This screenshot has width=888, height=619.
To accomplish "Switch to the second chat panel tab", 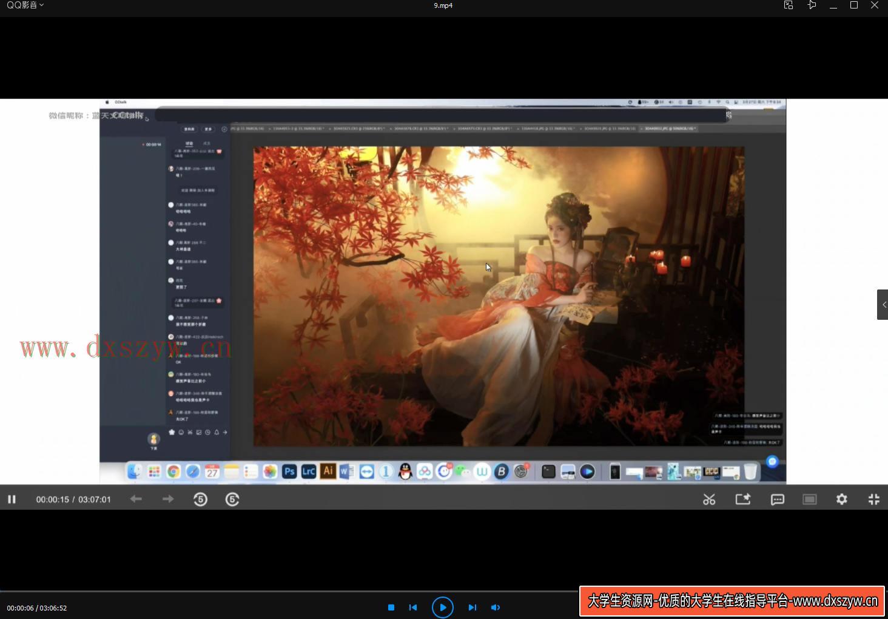I will point(207,144).
